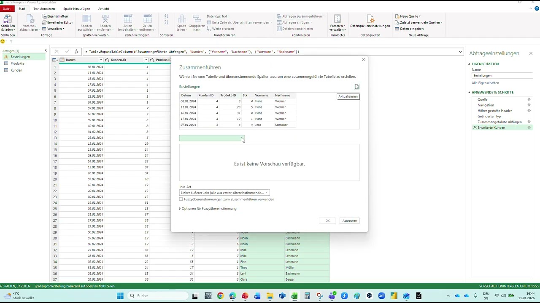This screenshot has width=540, height=303.
Task: Expand the formula bar chevron
Action: (460, 52)
